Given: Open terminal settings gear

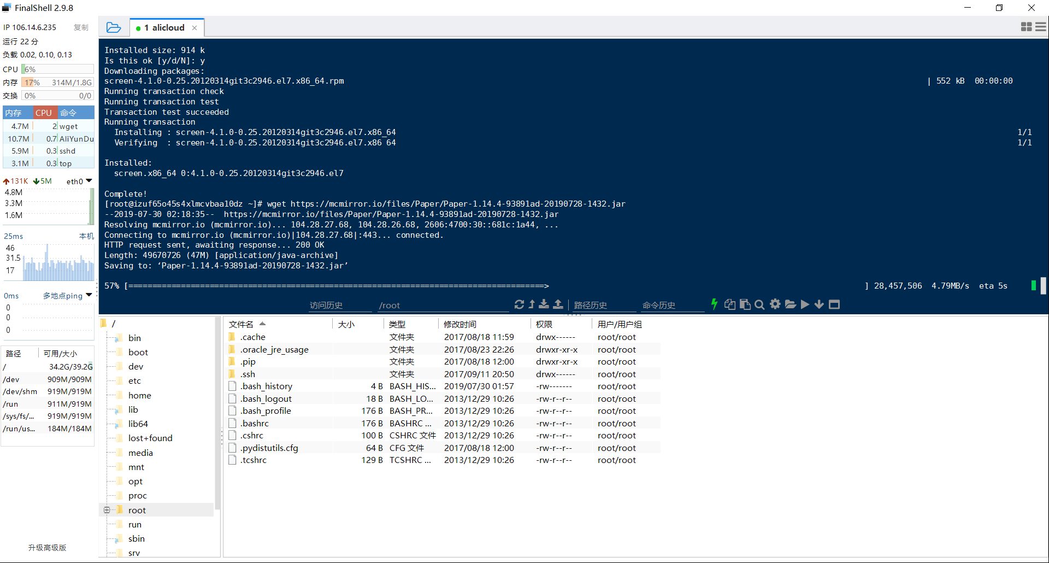Looking at the screenshot, I should point(775,304).
